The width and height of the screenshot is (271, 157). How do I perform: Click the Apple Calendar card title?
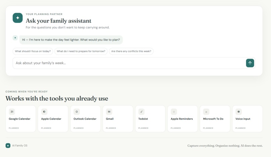[x=51, y=119]
